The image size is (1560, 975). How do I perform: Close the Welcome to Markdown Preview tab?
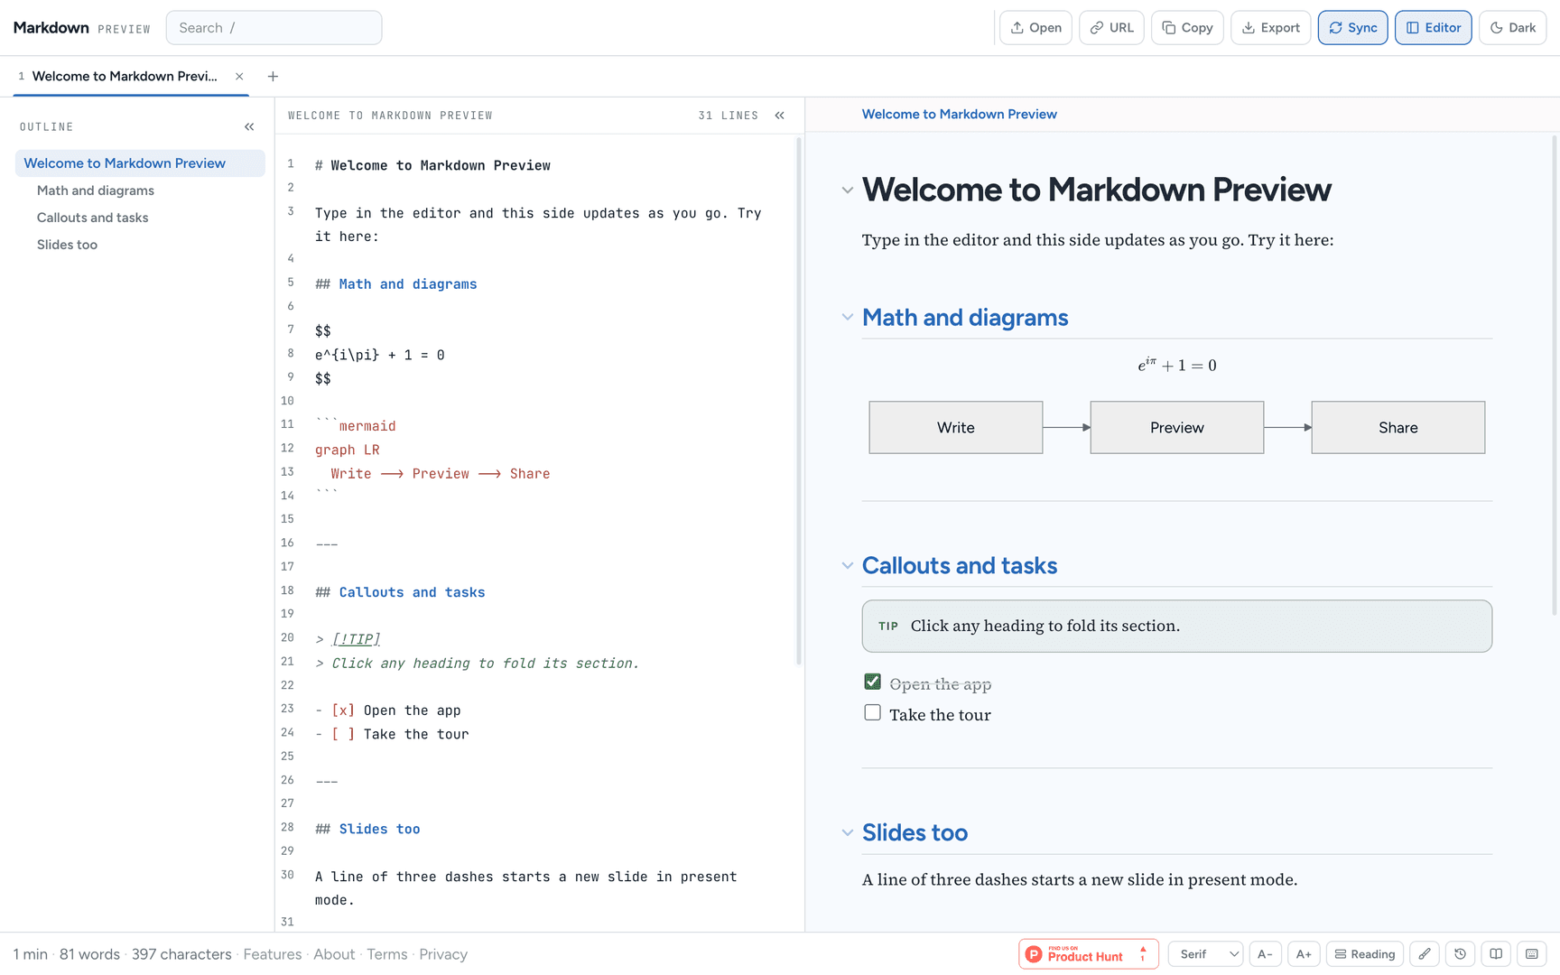tap(239, 77)
